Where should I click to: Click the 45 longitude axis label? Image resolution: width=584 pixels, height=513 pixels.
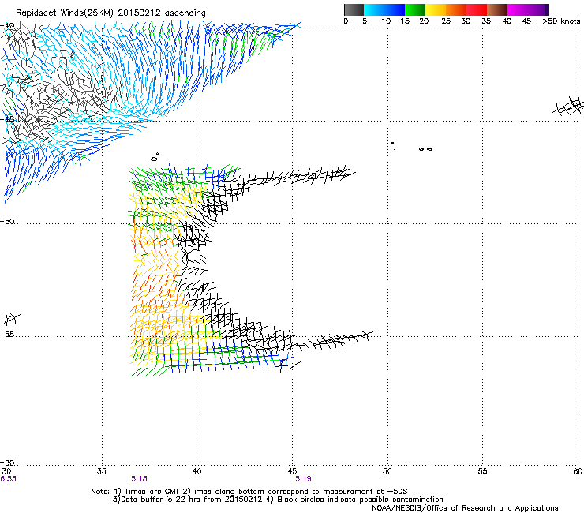292,471
